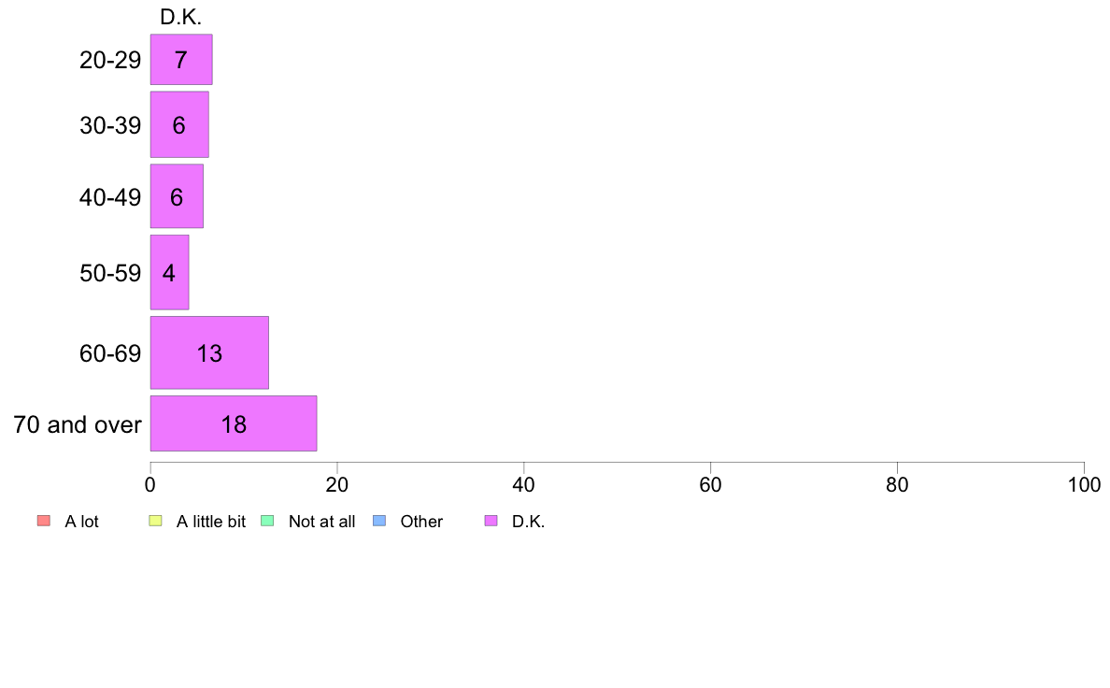Click the 'A little bit' legend text

tap(211, 522)
